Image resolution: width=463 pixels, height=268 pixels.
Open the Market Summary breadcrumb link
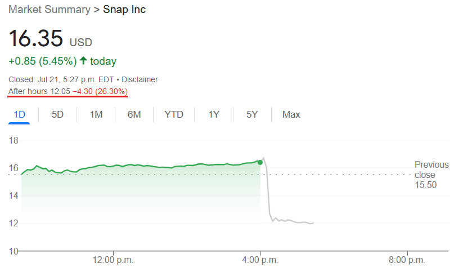click(x=50, y=10)
